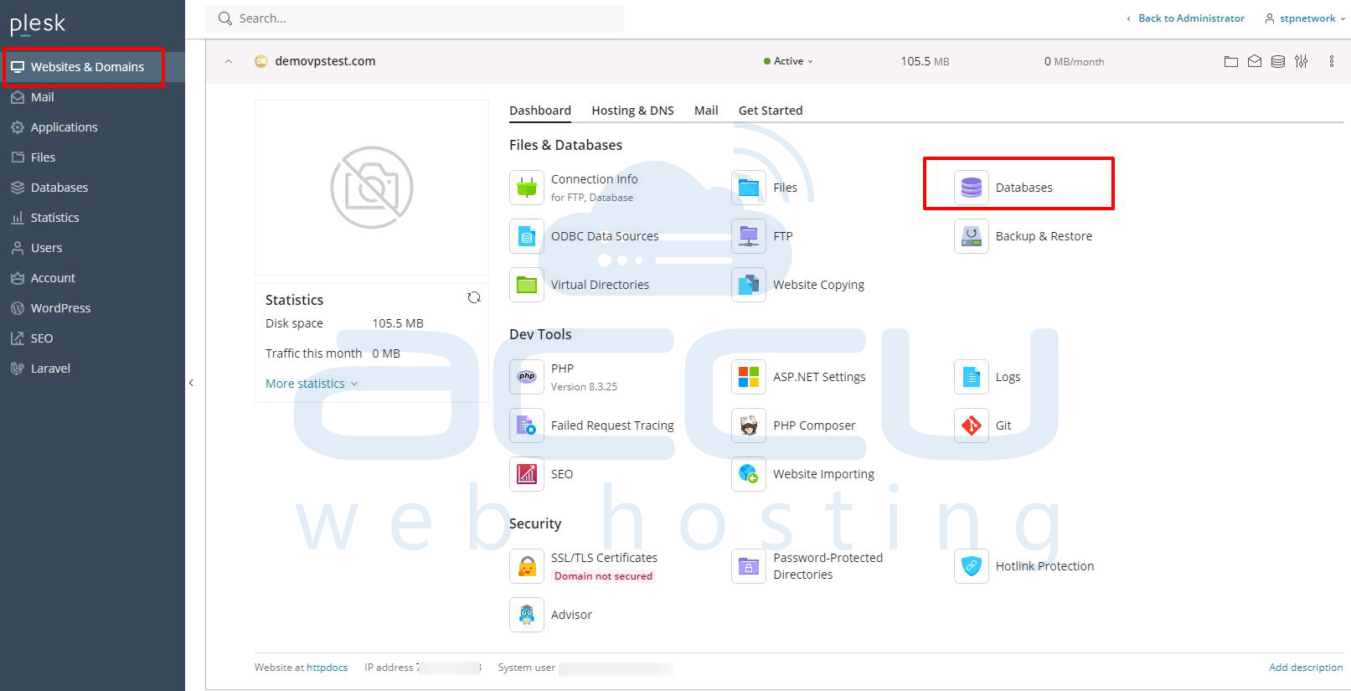Image resolution: width=1351 pixels, height=691 pixels.
Task: Open the Hotlink Protection shield icon
Action: (971, 566)
